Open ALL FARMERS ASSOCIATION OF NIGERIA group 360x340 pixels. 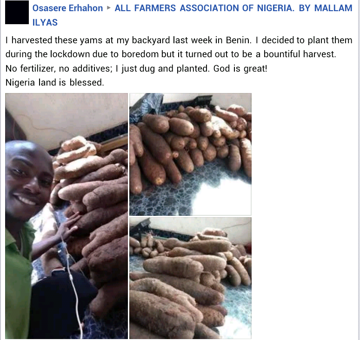[204, 8]
